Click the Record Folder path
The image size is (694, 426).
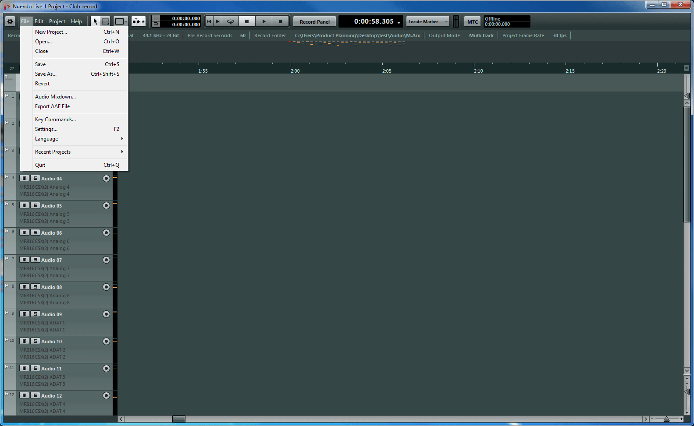click(x=357, y=35)
